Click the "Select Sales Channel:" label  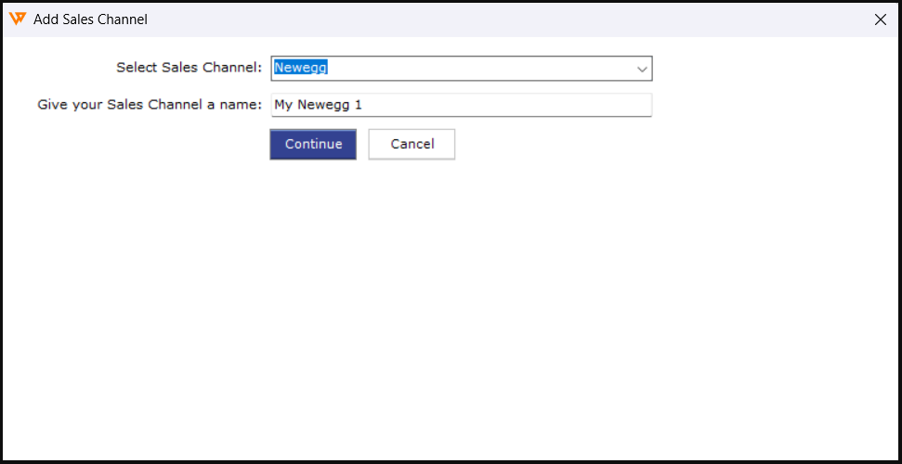[x=190, y=68]
